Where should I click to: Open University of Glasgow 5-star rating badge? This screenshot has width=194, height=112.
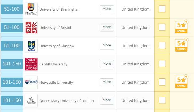(182, 45)
